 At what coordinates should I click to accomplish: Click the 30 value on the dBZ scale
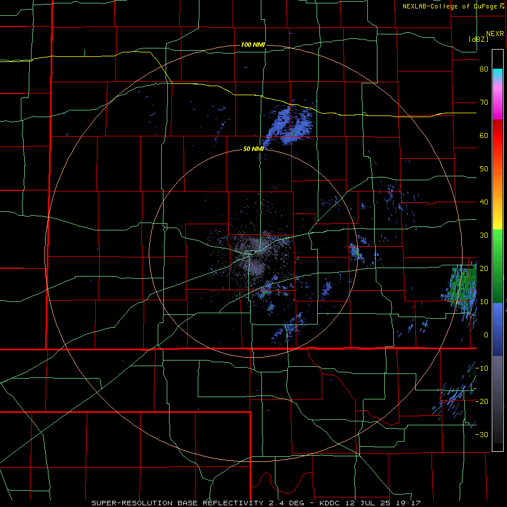pyautogui.click(x=484, y=235)
